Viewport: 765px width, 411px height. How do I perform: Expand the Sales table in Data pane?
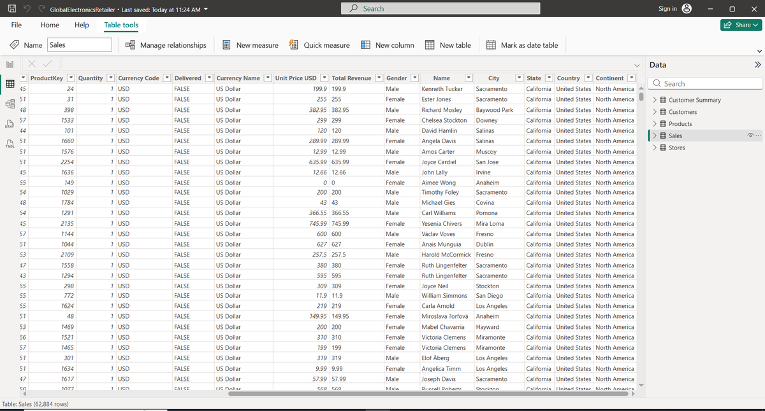coord(655,136)
